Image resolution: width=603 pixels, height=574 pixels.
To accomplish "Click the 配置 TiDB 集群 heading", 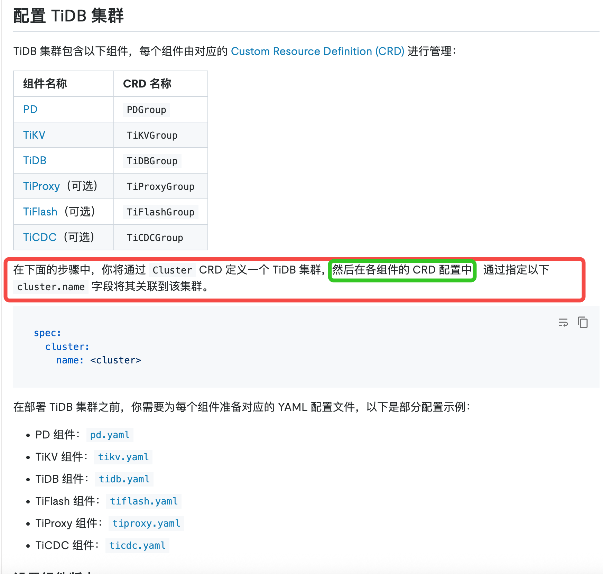I will coord(68,16).
